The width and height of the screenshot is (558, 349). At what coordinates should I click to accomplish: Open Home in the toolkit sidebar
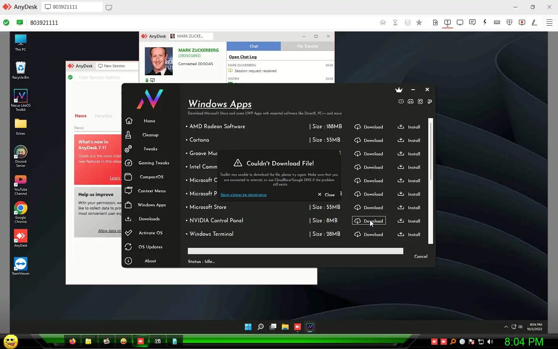(x=149, y=121)
